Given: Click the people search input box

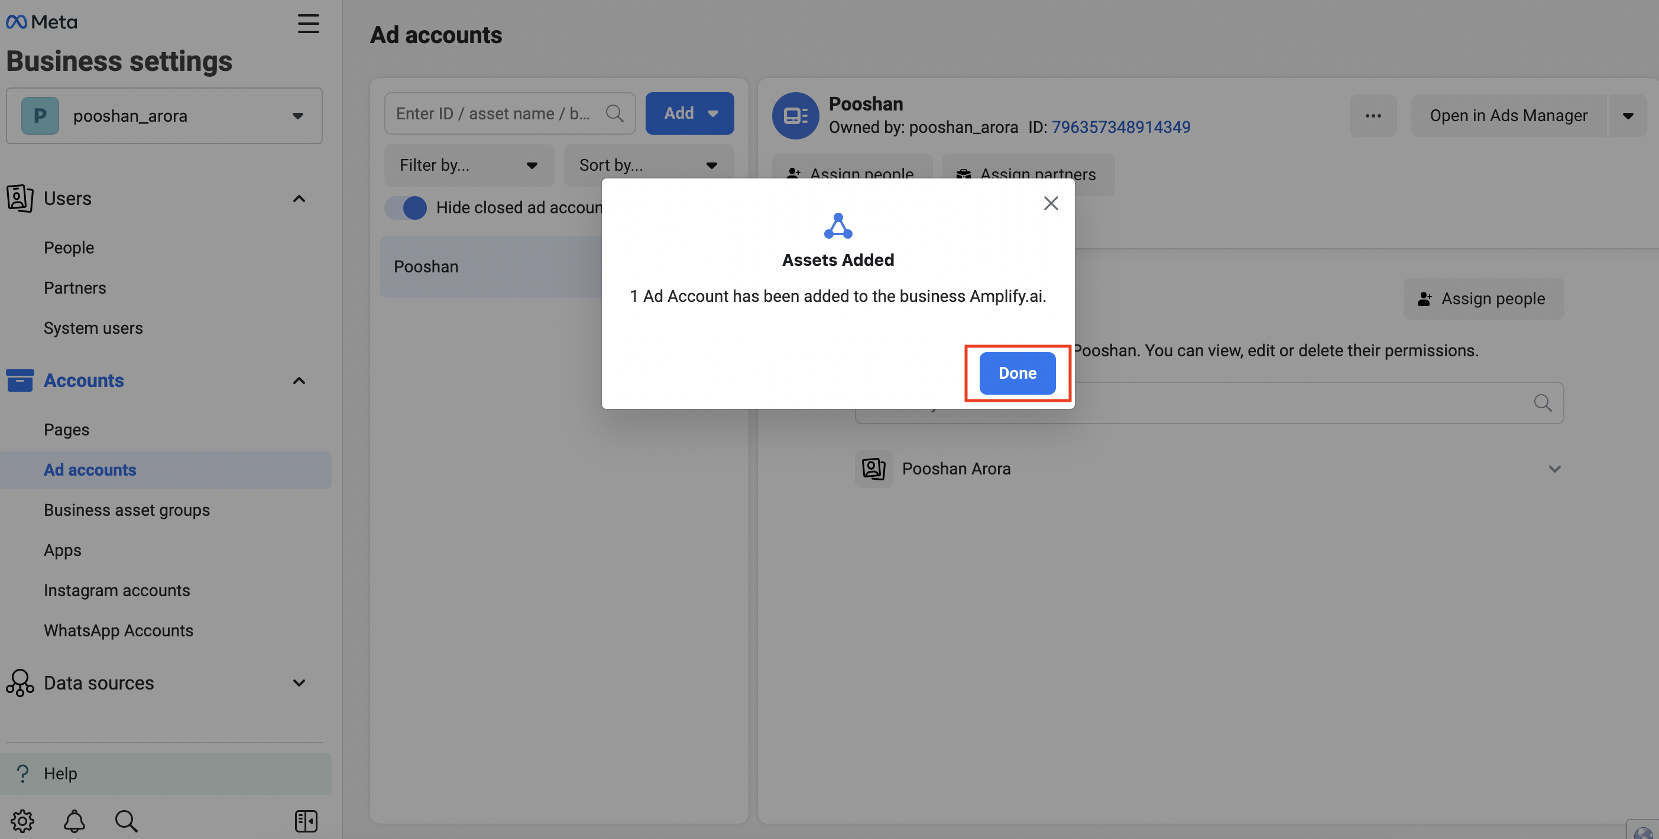Looking at the screenshot, I should pyautogui.click(x=1209, y=403).
